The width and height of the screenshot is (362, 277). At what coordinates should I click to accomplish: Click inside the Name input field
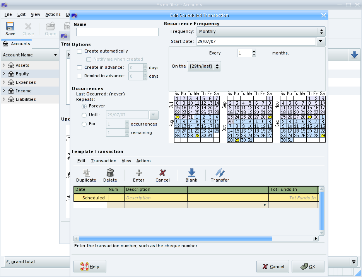(x=117, y=32)
